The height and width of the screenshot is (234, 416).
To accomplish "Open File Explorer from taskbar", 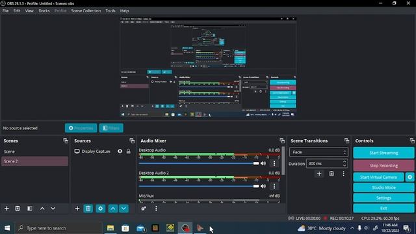I will (110, 228).
